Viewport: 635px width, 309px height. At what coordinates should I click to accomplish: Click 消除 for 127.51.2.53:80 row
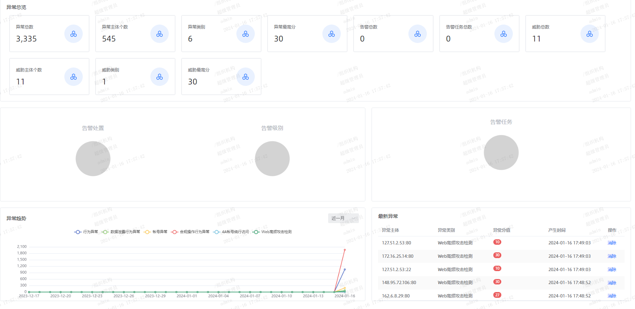pos(612,243)
